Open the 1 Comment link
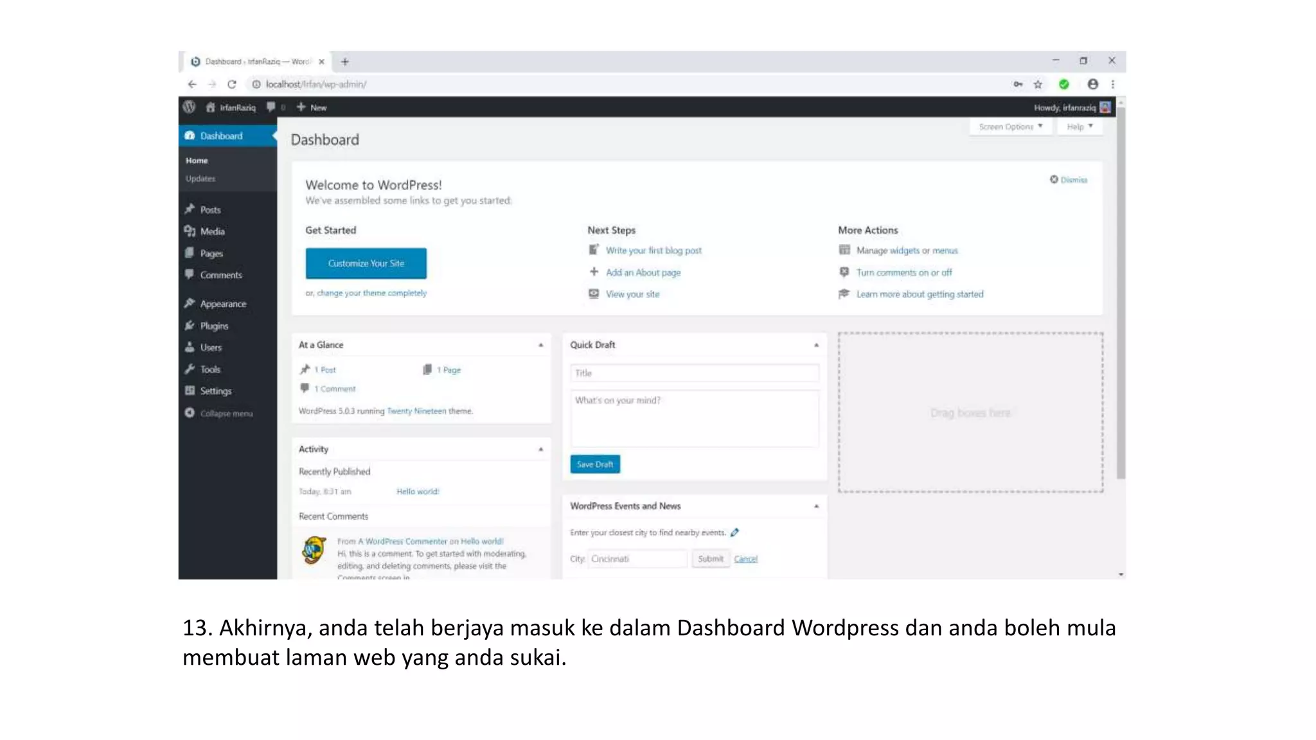This screenshot has height=740, width=1316. pos(335,389)
